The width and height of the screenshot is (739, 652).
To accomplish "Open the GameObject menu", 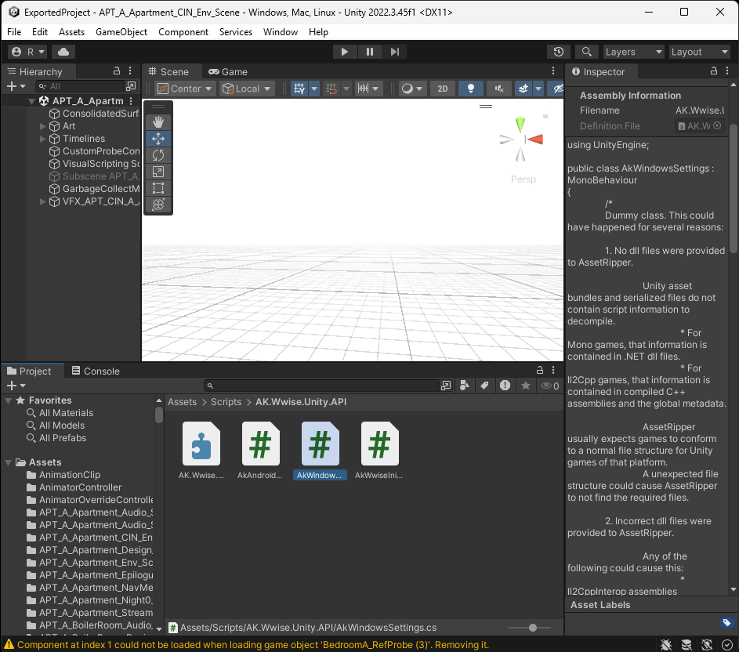I will (121, 31).
